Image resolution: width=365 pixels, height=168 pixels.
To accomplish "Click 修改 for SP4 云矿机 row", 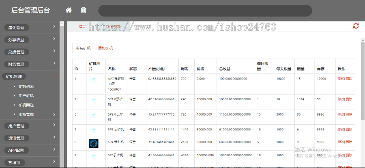I will tap(341, 142).
